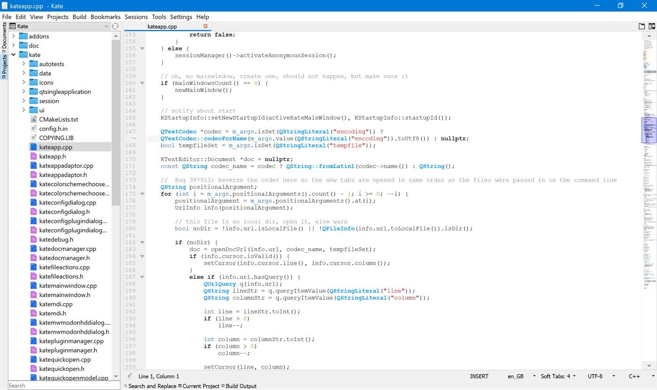This screenshot has height=390, width=657.
Task: Click the new document icon at top right
Action: 642,26
